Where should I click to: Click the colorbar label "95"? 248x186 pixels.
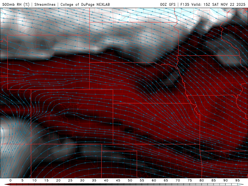coord(237,180)
